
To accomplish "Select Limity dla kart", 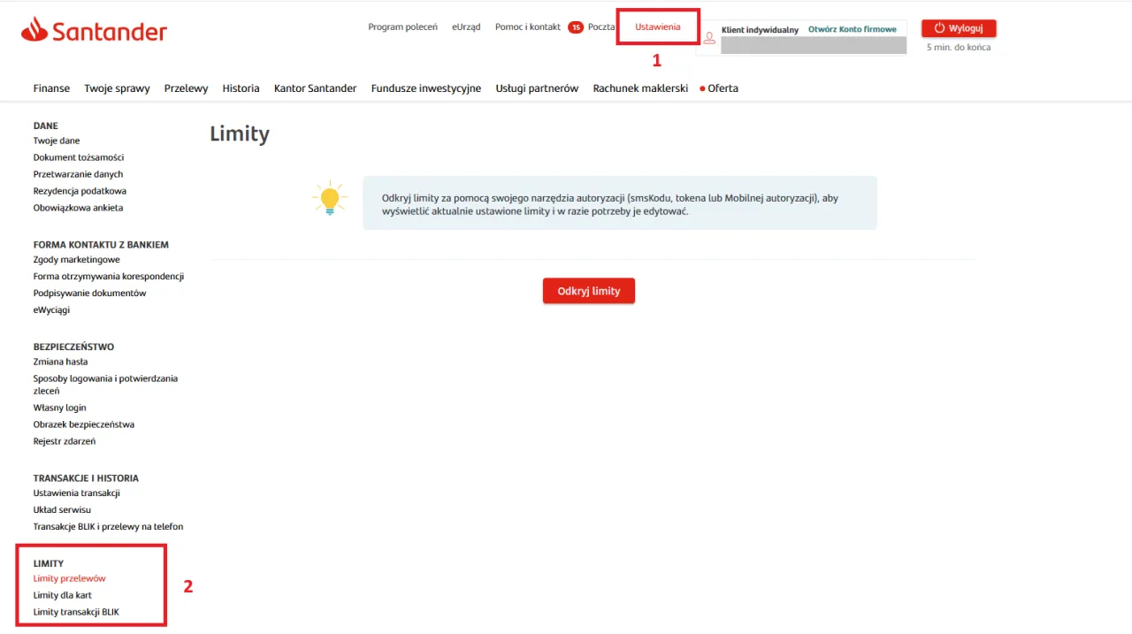I will point(63,595).
